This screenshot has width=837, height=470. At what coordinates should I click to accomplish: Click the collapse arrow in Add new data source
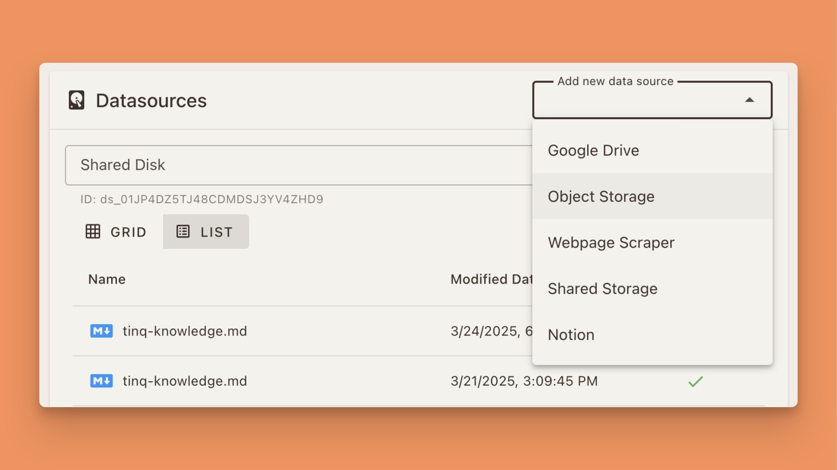click(750, 100)
